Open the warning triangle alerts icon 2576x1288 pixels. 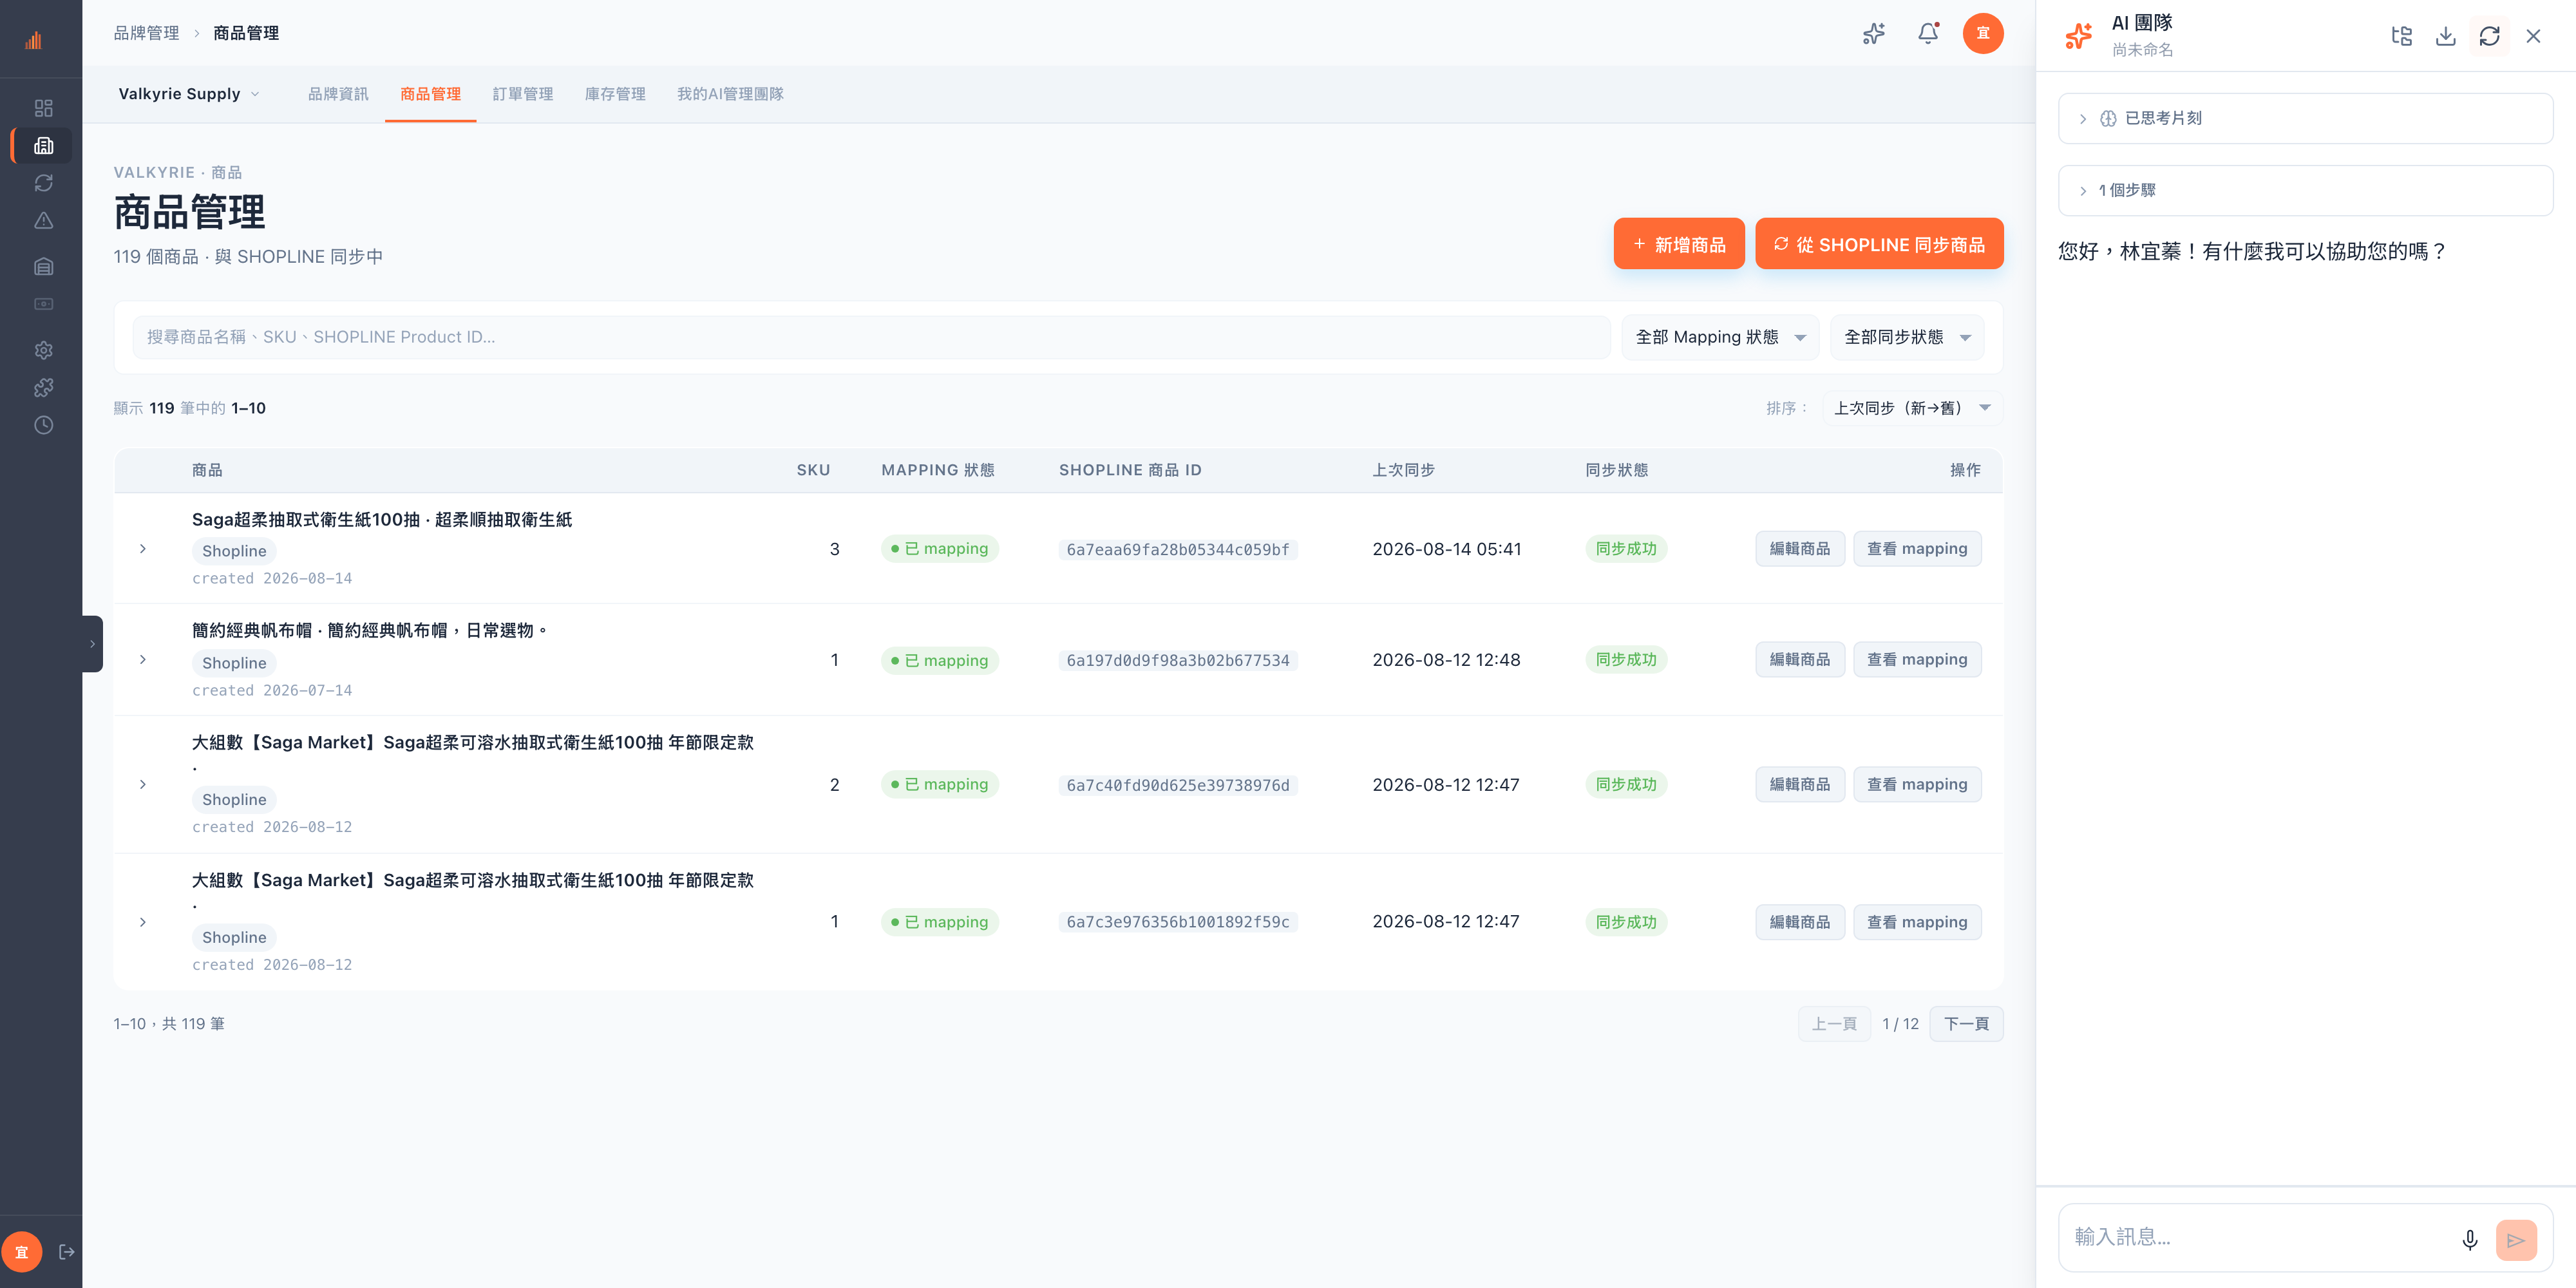pyautogui.click(x=43, y=220)
